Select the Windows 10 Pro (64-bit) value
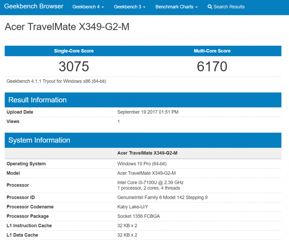Viewport: 289px width, 240px height. (142, 164)
